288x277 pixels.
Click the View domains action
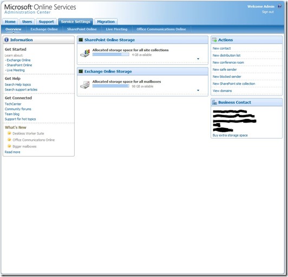222,91
